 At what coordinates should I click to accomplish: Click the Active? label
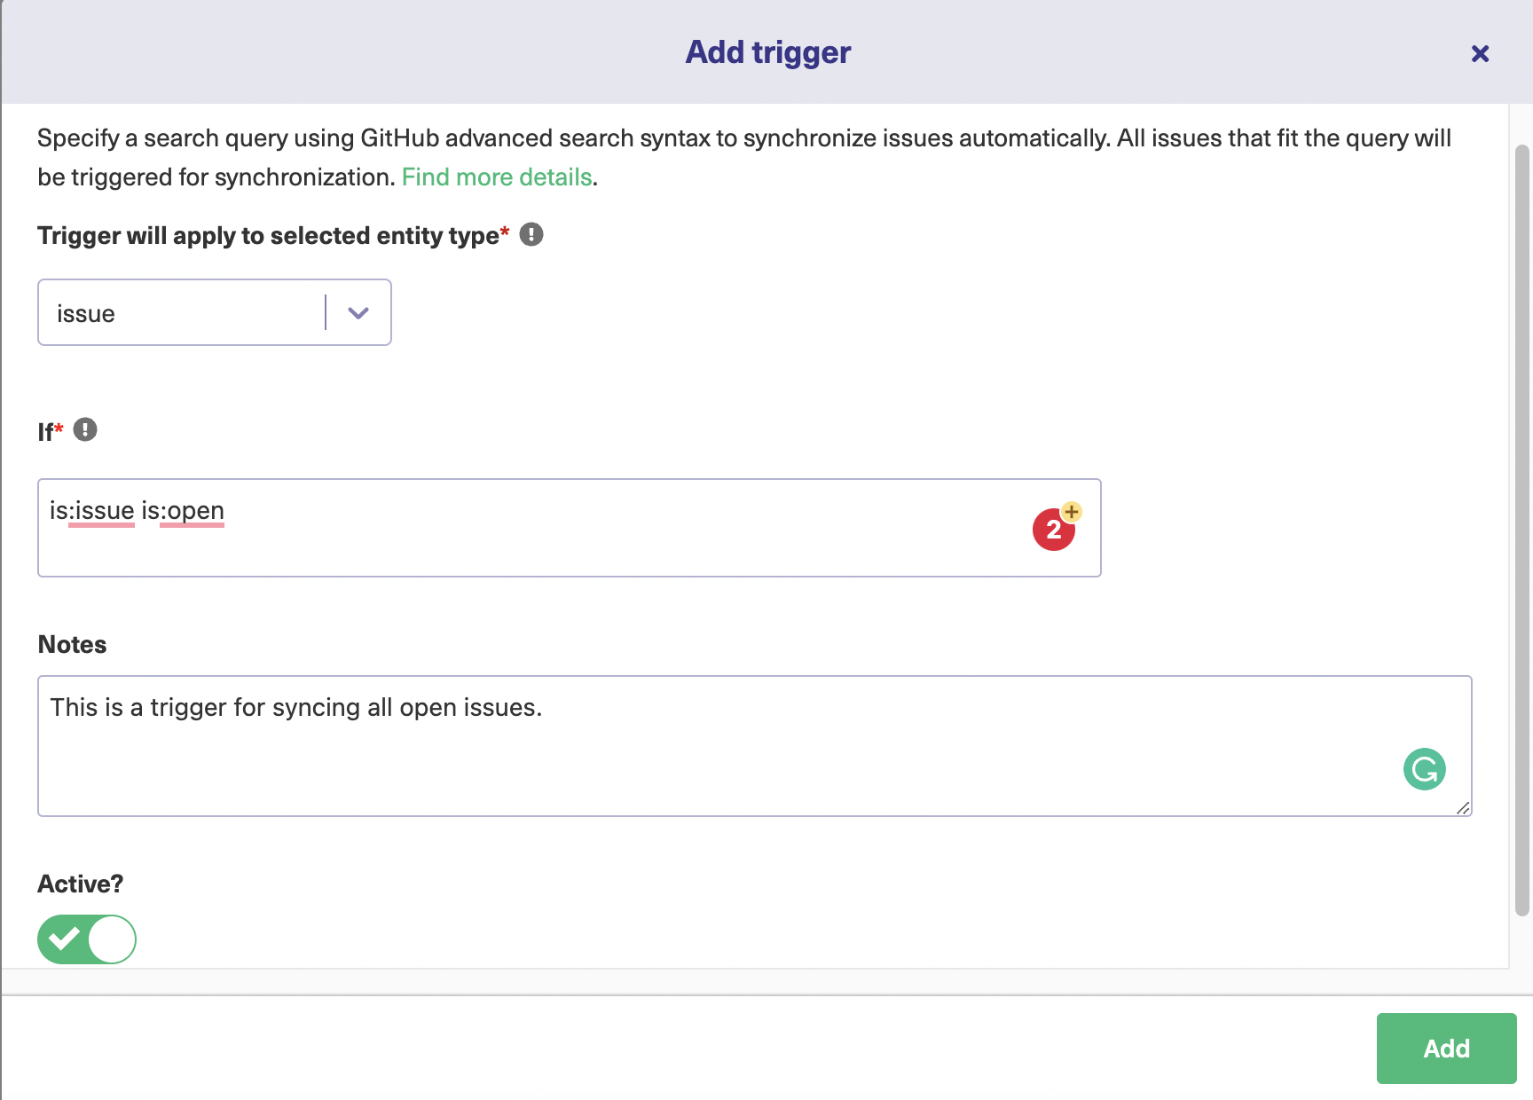[80, 884]
